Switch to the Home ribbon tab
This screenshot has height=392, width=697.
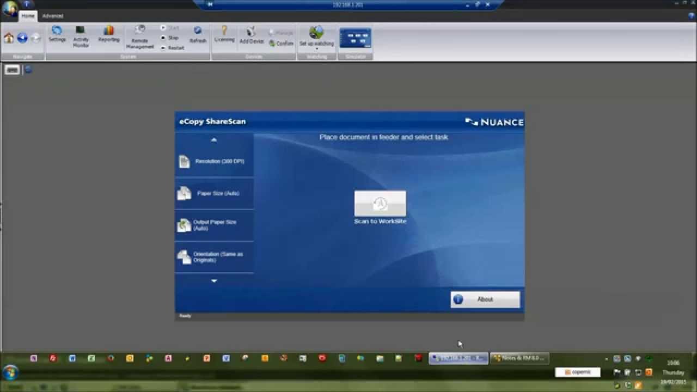pos(28,16)
